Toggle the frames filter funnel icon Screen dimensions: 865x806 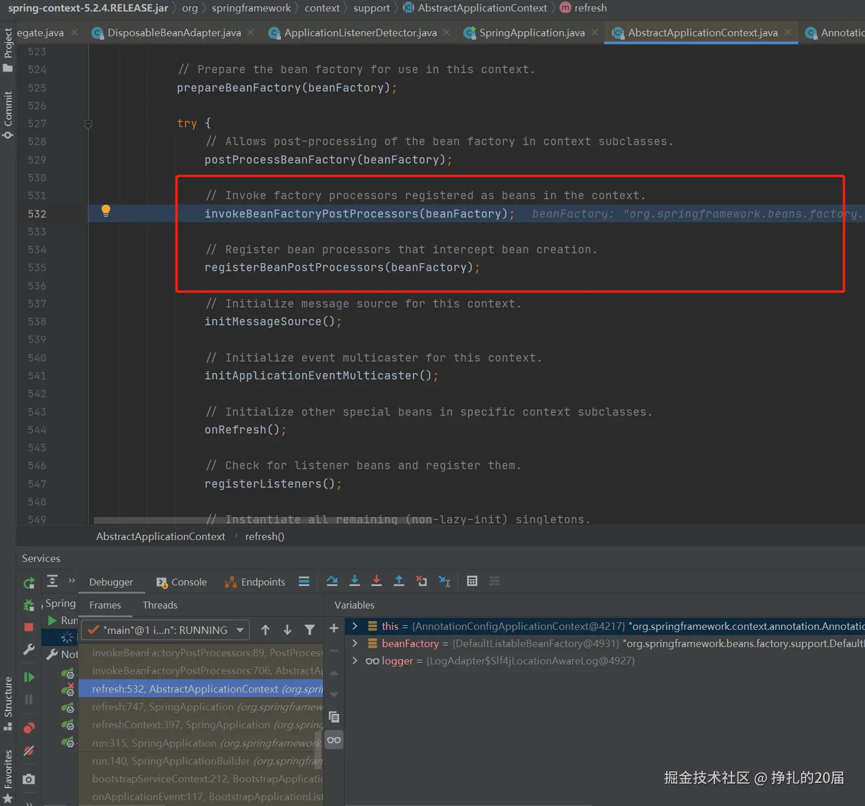310,630
